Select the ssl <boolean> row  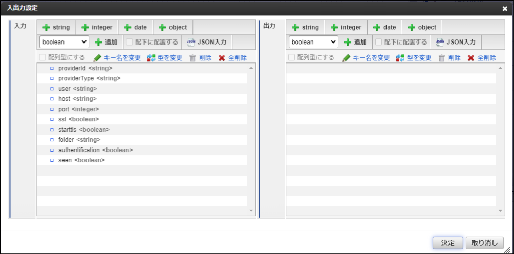coord(142,119)
